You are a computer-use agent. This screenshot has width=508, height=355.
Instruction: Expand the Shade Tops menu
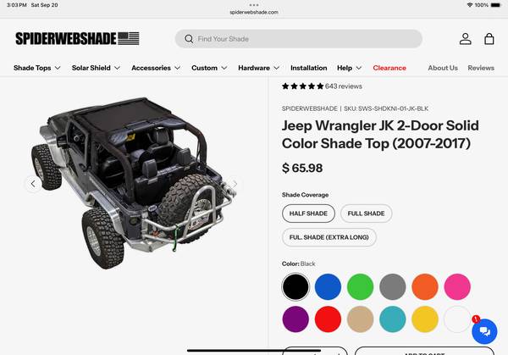37,68
